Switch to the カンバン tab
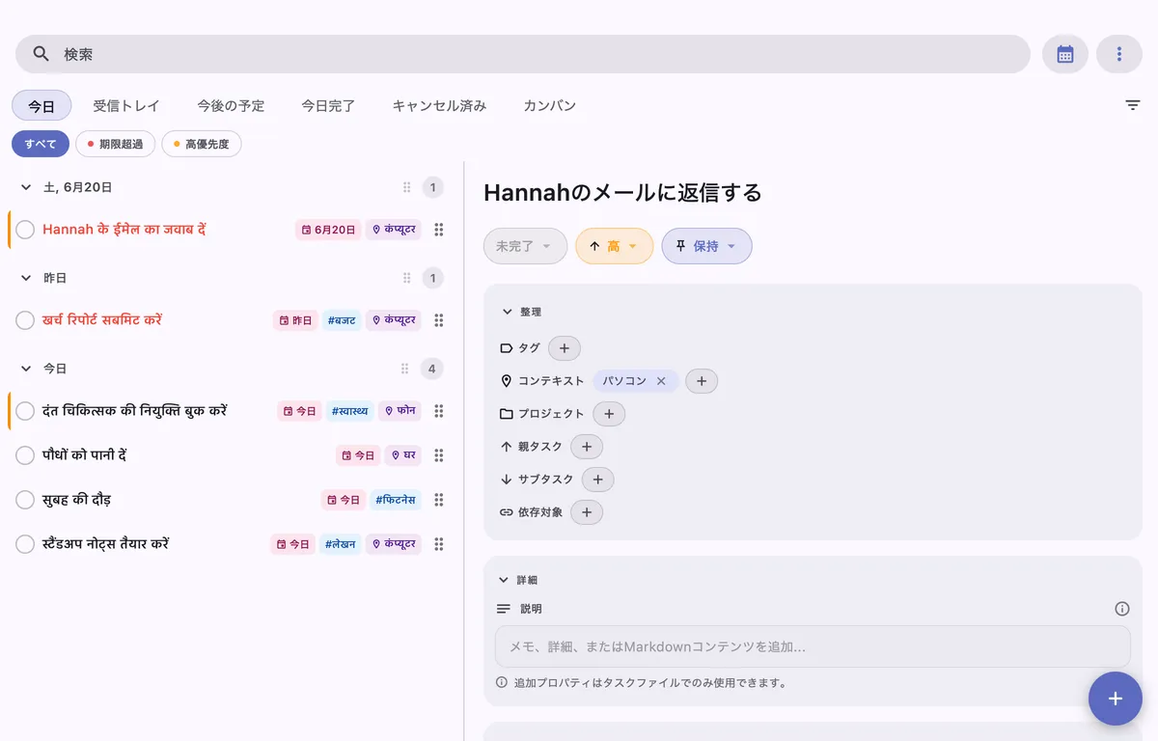 pyautogui.click(x=549, y=105)
